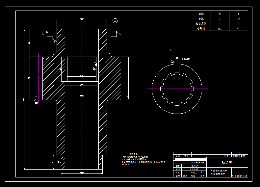Viewport: 260px width, 187px height.
Task: Click the 齿数 label in gear table
Action: tap(201, 18)
